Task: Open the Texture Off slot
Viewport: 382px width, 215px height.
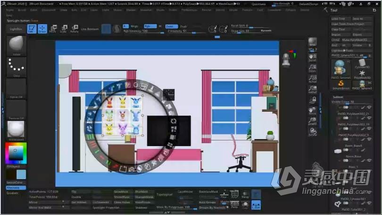Action: 17,109
